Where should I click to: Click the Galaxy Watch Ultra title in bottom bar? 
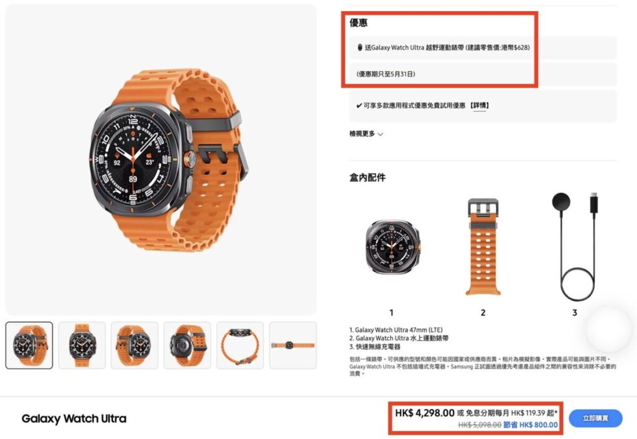(x=74, y=418)
